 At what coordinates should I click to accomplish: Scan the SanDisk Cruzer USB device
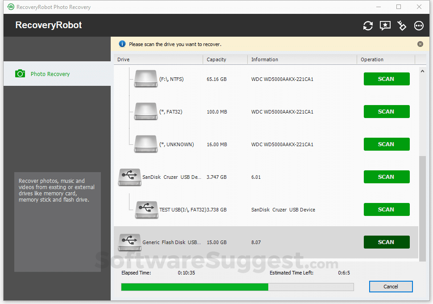(x=387, y=177)
